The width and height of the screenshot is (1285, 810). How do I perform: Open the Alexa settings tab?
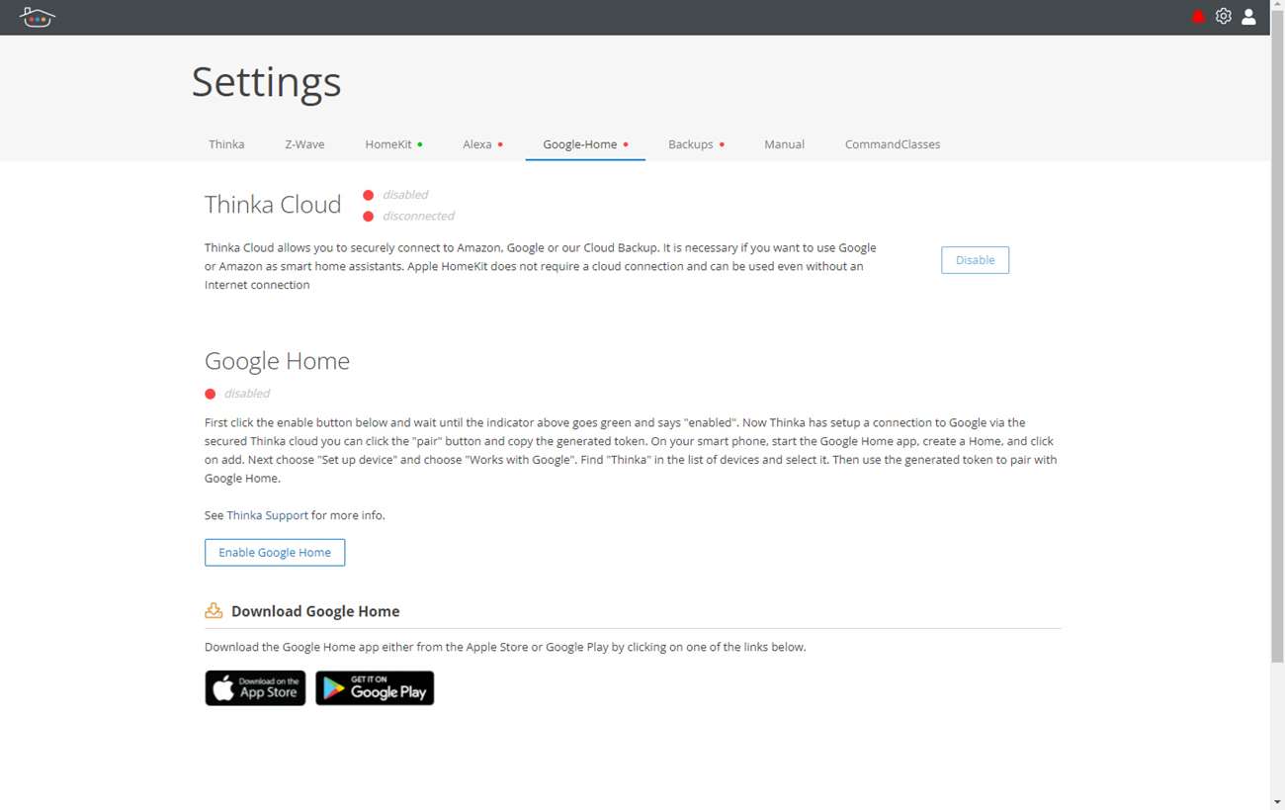click(482, 144)
